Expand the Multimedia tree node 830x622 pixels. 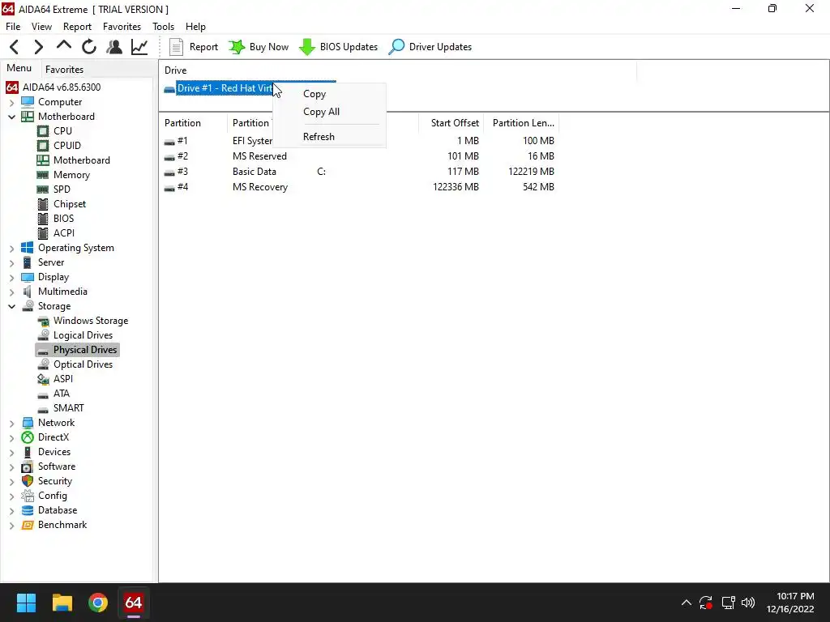[x=11, y=292]
